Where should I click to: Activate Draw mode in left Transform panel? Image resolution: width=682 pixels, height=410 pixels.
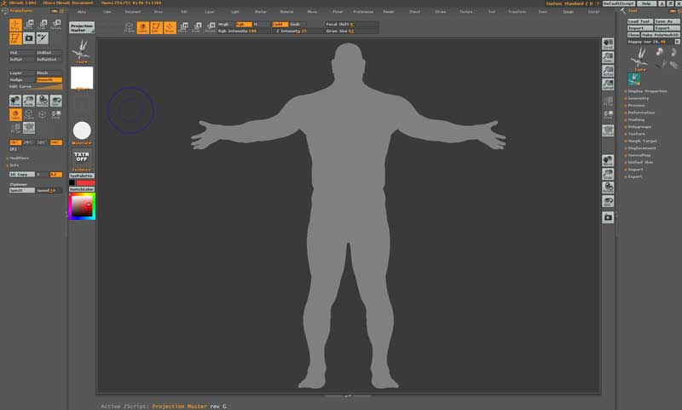[15, 25]
